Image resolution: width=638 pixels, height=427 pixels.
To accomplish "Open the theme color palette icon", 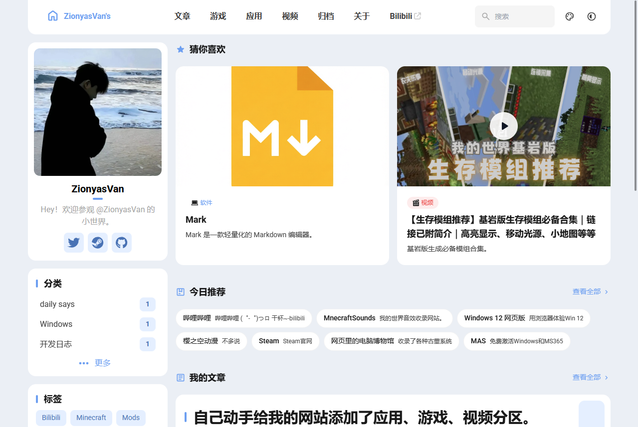I will click(570, 16).
